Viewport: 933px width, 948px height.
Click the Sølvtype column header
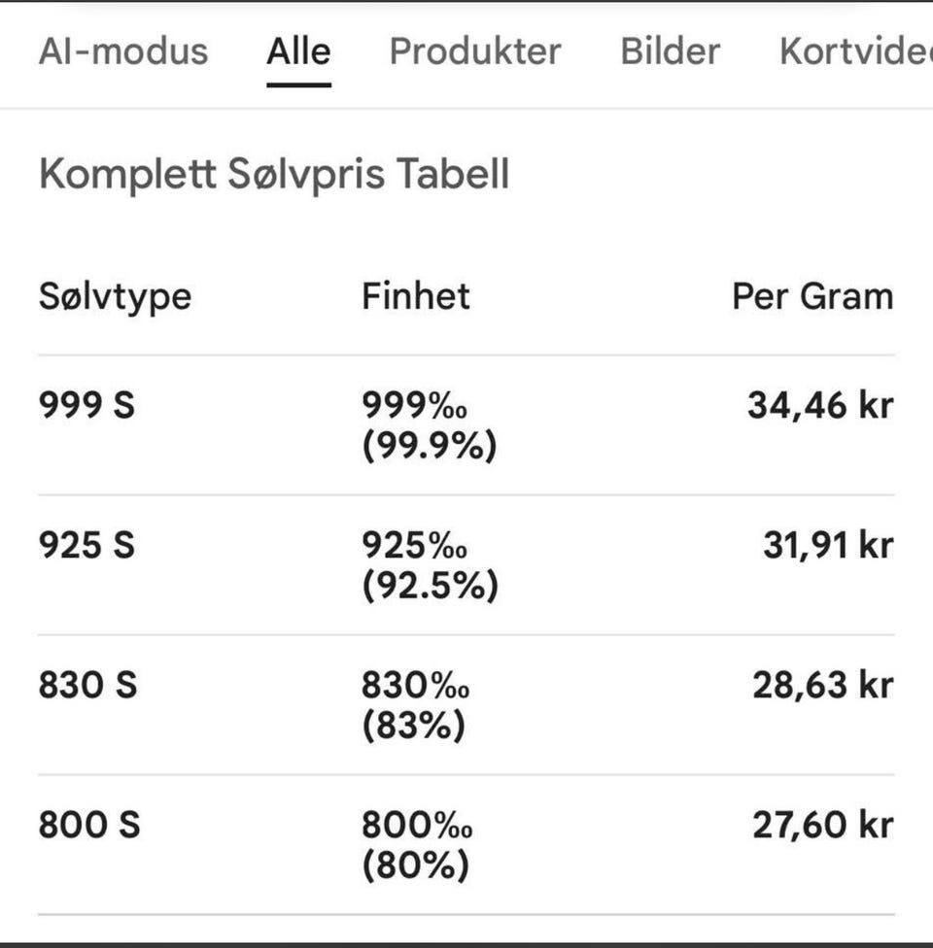[115, 296]
